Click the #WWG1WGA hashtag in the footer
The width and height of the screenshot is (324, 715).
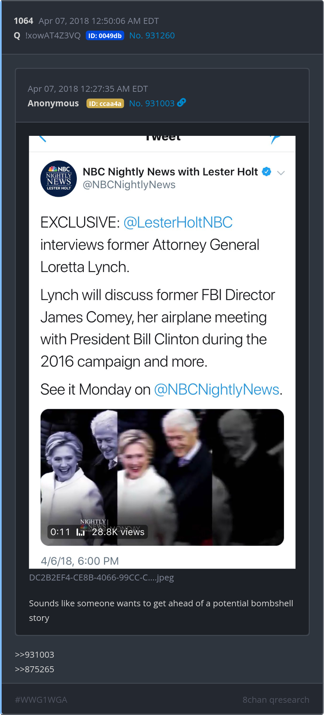41,700
